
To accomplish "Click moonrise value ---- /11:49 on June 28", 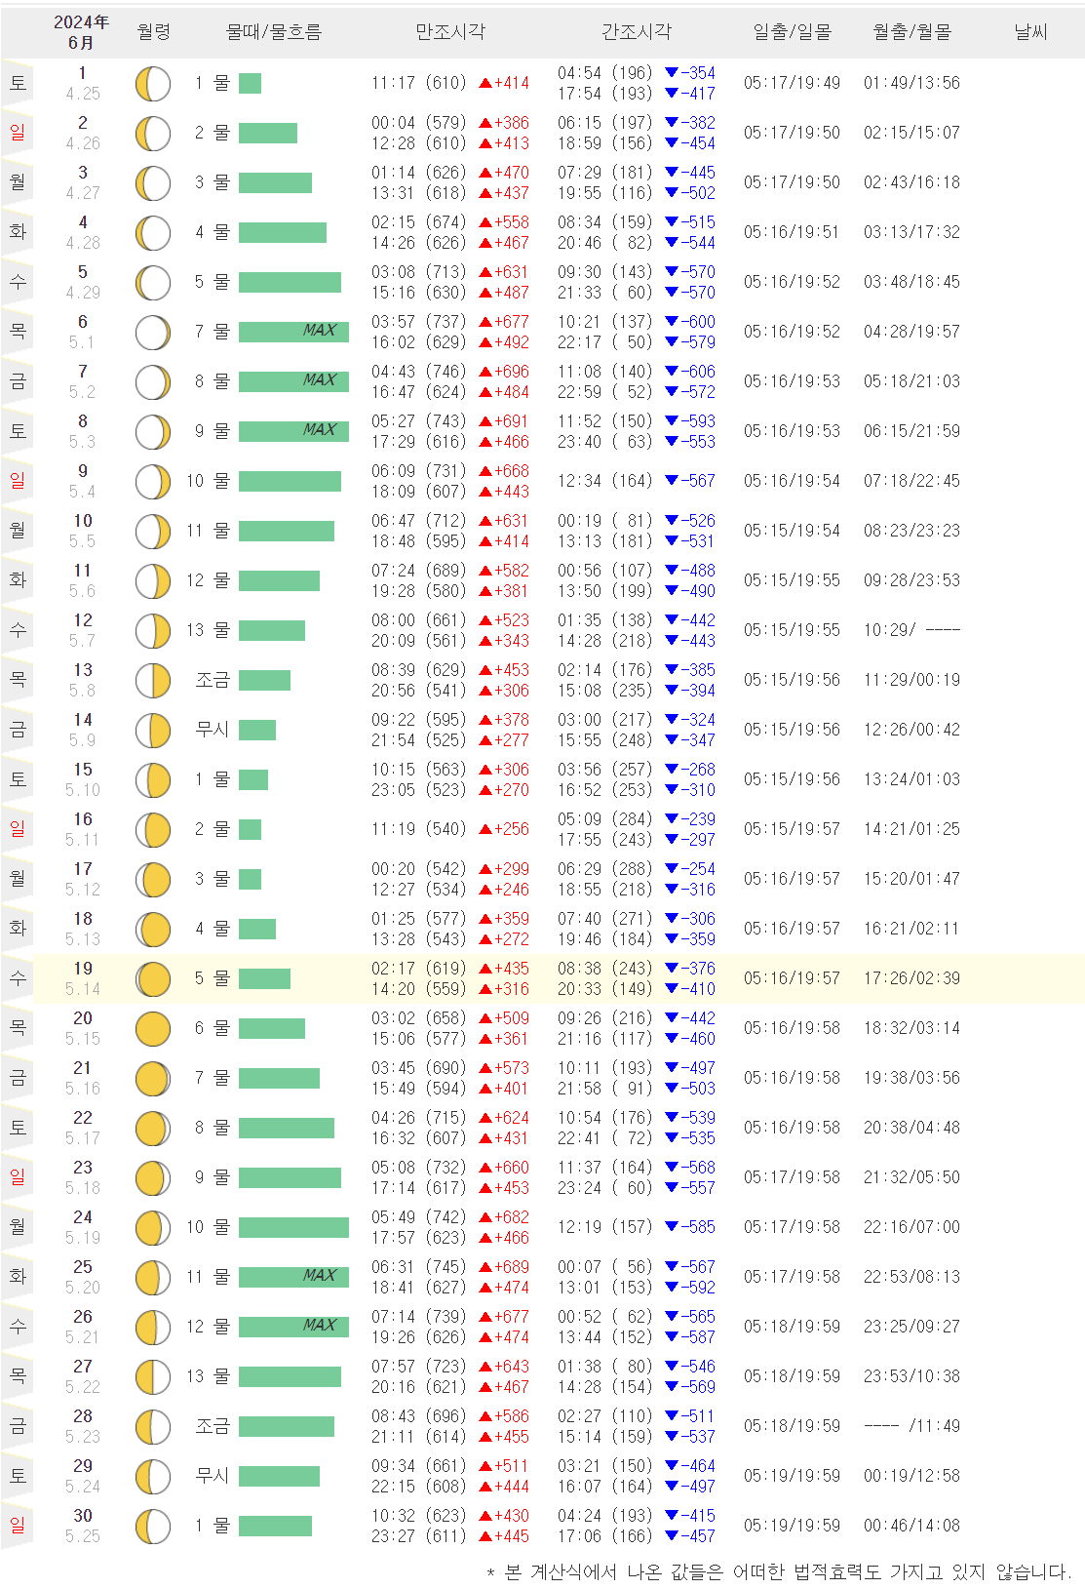I will (x=912, y=1426).
